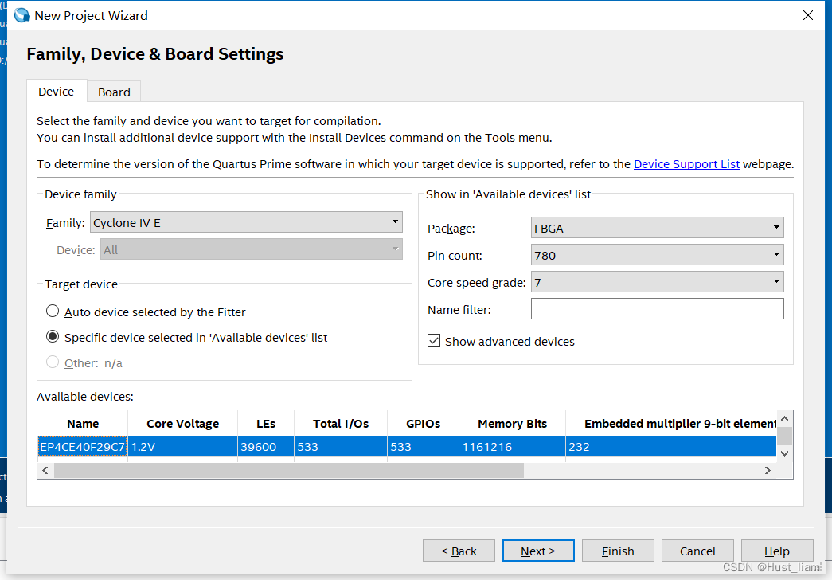
Task: Click the Name filter input field
Action: 657,309
